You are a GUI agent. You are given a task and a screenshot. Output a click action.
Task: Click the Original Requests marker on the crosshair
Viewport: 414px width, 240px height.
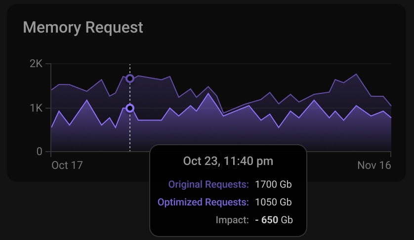130,79
